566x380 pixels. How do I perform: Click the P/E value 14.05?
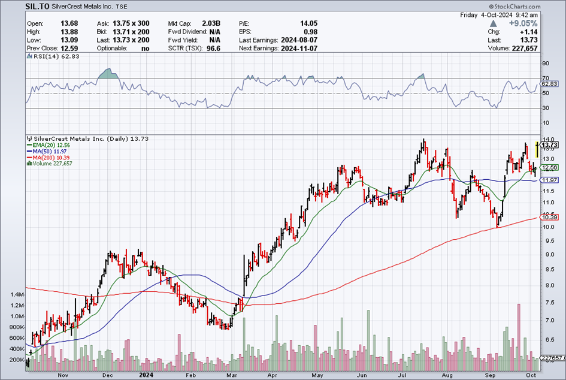tap(308, 23)
